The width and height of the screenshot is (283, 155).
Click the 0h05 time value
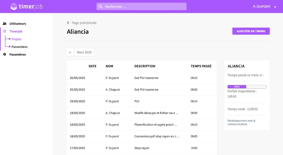(x=194, y=136)
